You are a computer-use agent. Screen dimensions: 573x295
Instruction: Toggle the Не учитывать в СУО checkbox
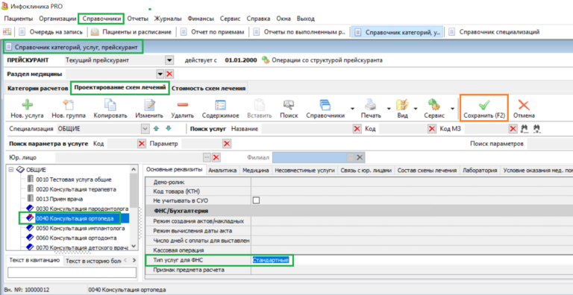pyautogui.click(x=257, y=200)
